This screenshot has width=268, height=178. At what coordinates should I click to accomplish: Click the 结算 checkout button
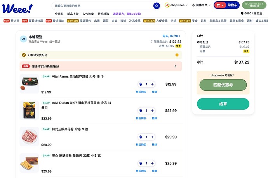223,104
